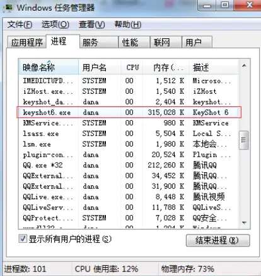
Task: Click the Local S... description cell
Action: [212, 133]
